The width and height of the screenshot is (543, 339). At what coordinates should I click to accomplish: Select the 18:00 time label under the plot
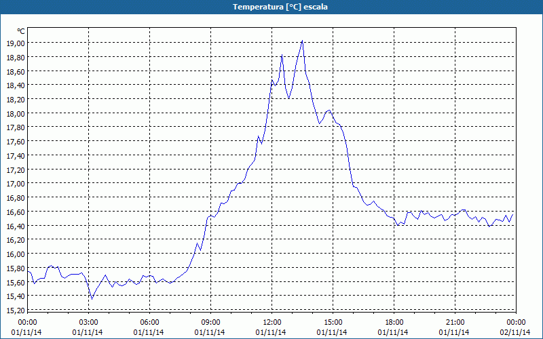(x=394, y=323)
